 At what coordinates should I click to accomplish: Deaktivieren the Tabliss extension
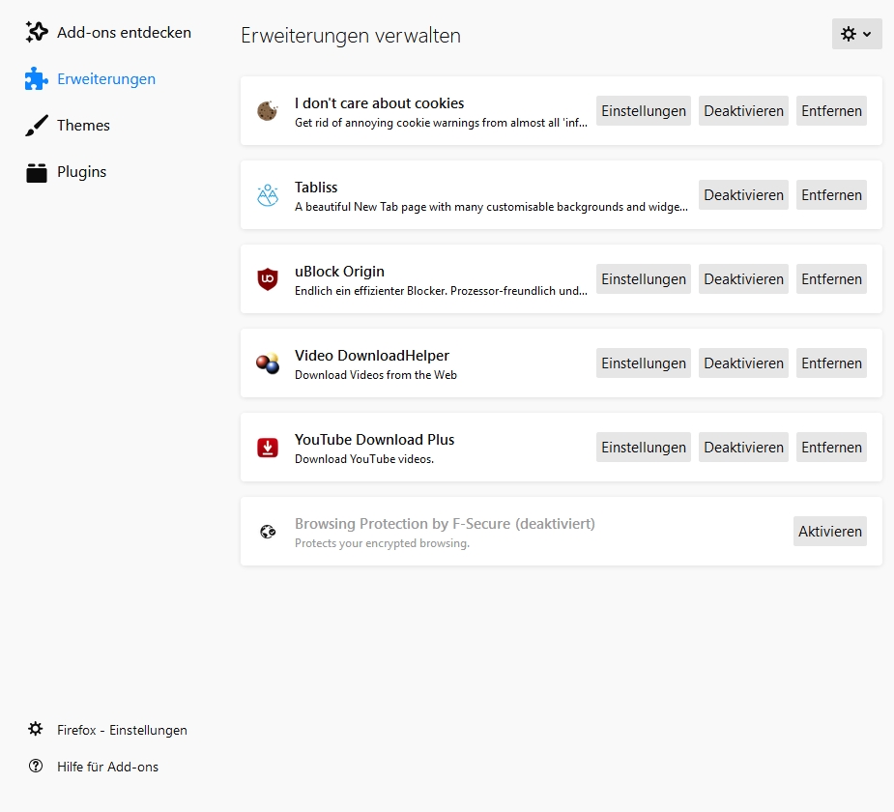click(x=743, y=195)
